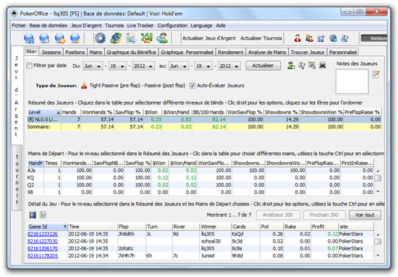Switch to the Graphique du Bénéfice tab

click(131, 53)
